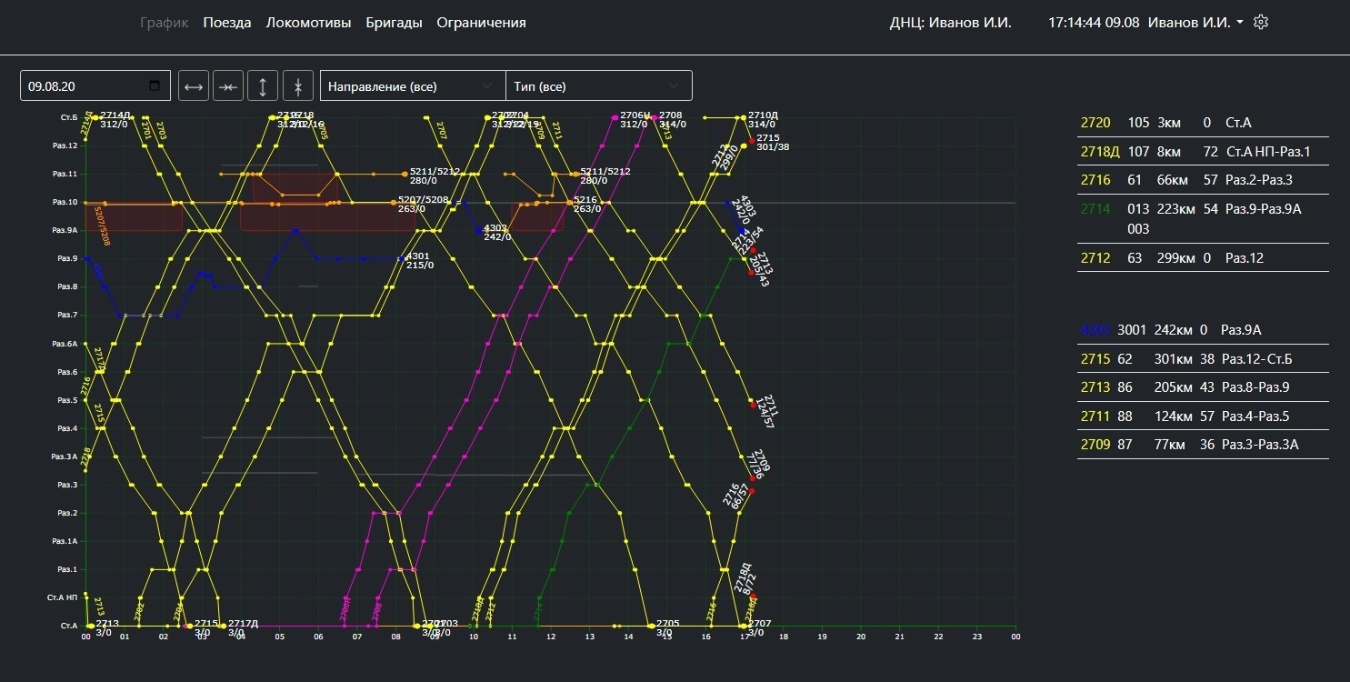Viewport: 1350px width, 682px height.
Task: Click the Раз.10 station label on axis
Action: pyautogui.click(x=65, y=202)
